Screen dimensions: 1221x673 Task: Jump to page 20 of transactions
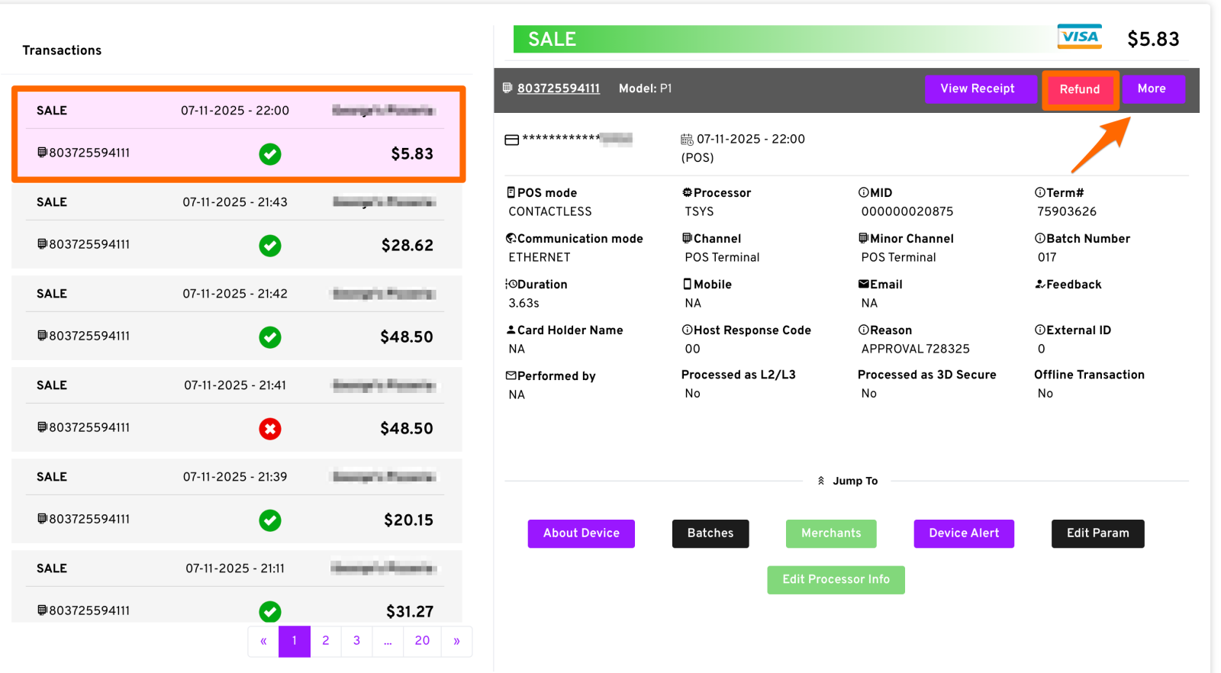tap(422, 641)
